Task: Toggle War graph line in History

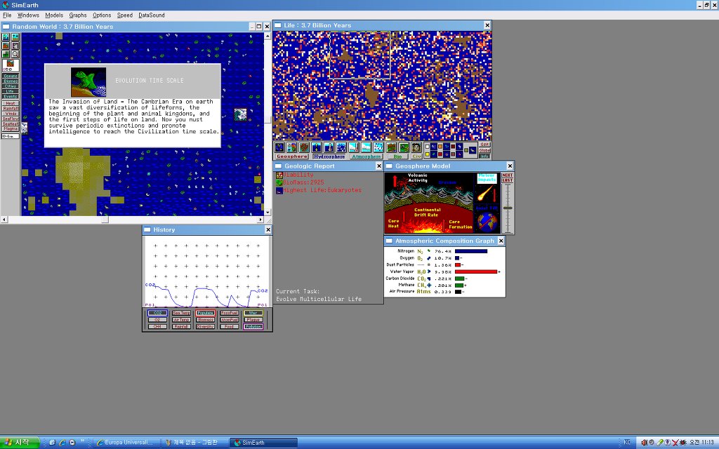Action: pos(253,313)
